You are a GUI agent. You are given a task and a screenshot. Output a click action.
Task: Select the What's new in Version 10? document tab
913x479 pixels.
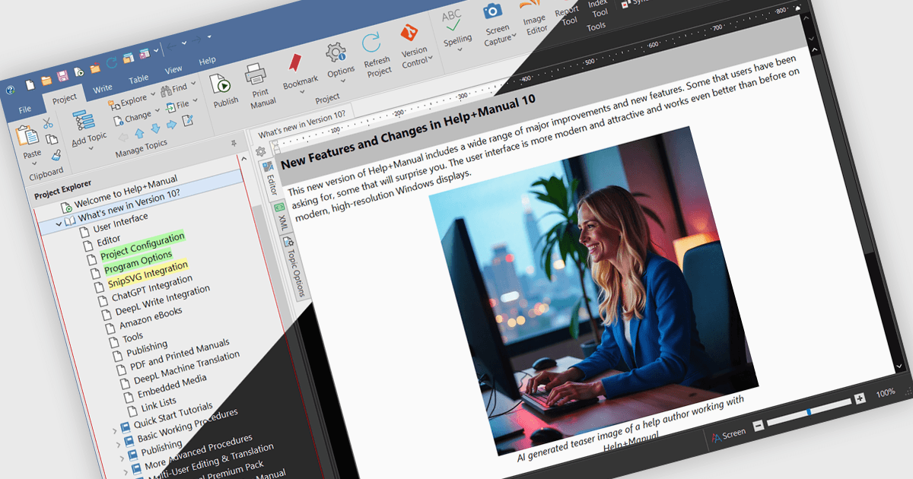click(301, 123)
